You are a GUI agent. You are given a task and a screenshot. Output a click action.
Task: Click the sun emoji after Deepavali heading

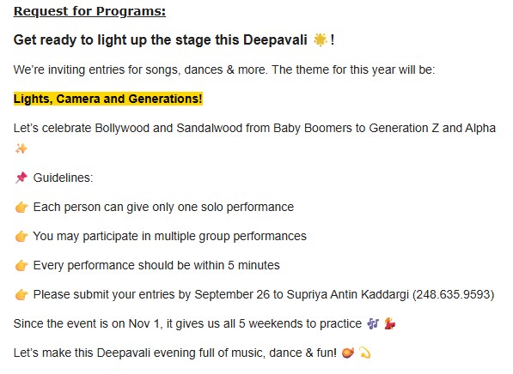point(320,39)
